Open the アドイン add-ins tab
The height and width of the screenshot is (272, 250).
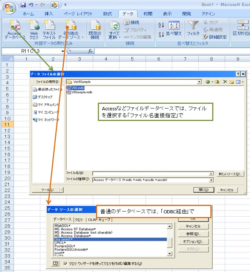pos(208,14)
